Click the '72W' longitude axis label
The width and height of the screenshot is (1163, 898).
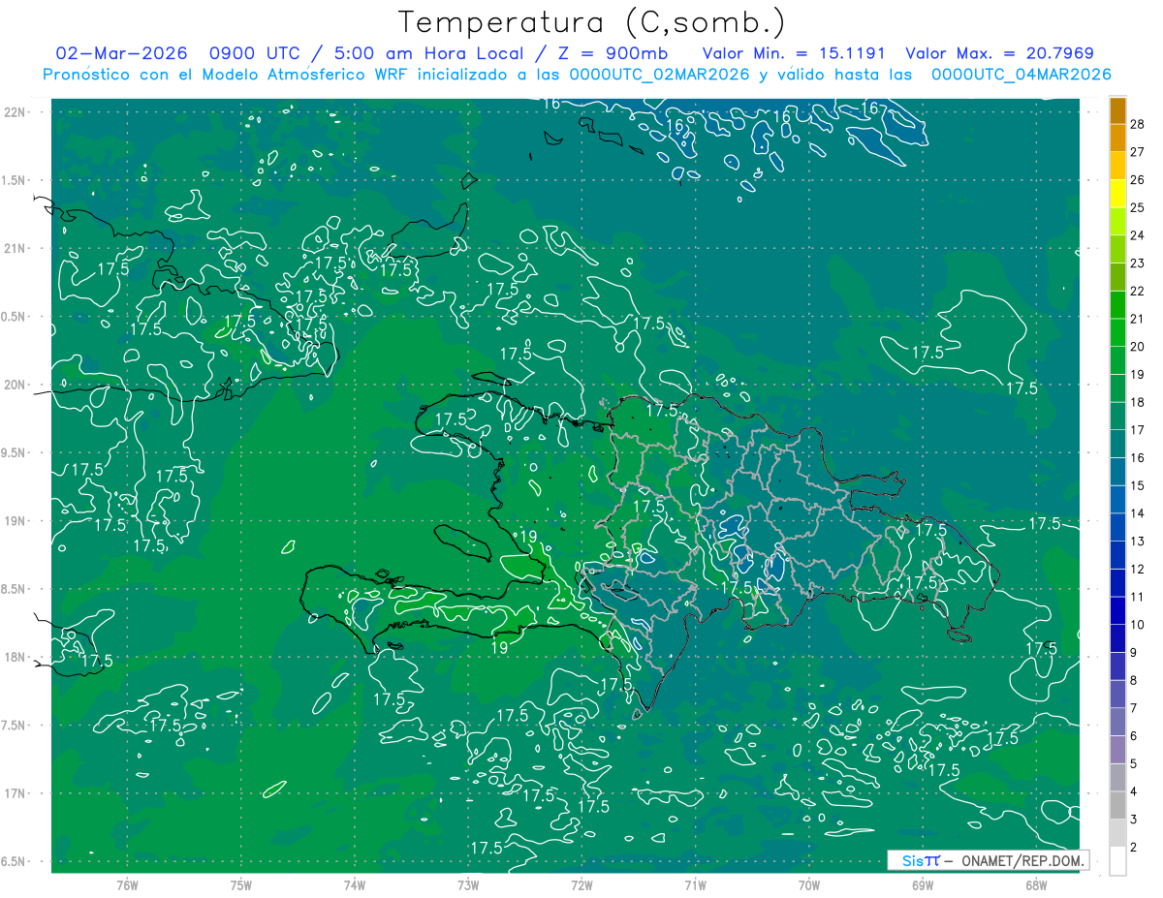pos(582,885)
